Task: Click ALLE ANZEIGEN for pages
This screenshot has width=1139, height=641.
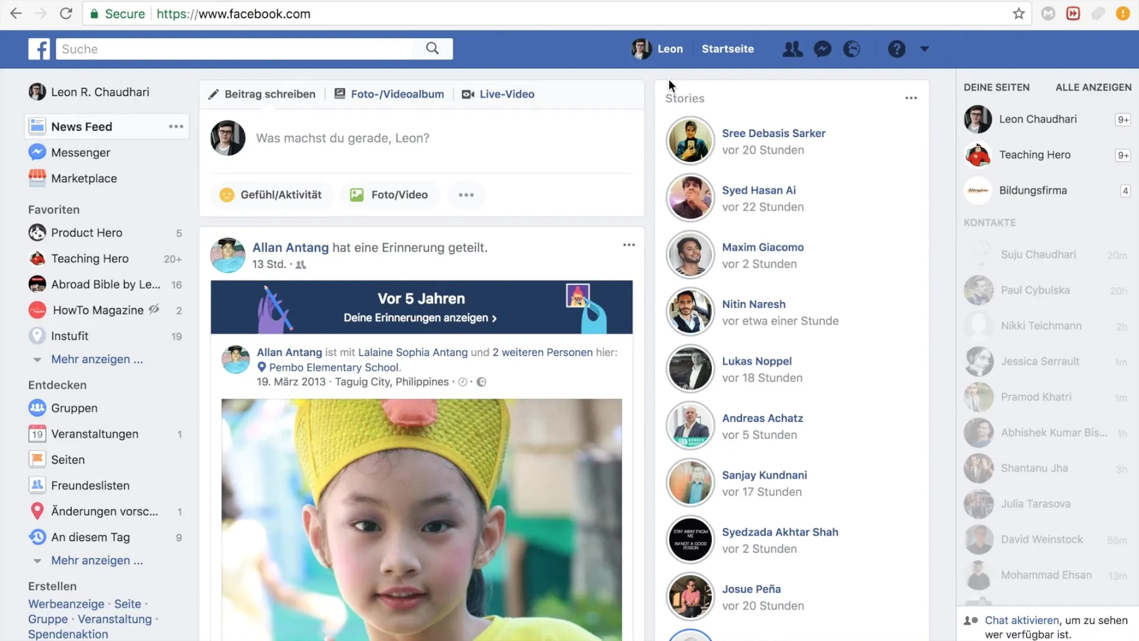Action: (x=1093, y=87)
